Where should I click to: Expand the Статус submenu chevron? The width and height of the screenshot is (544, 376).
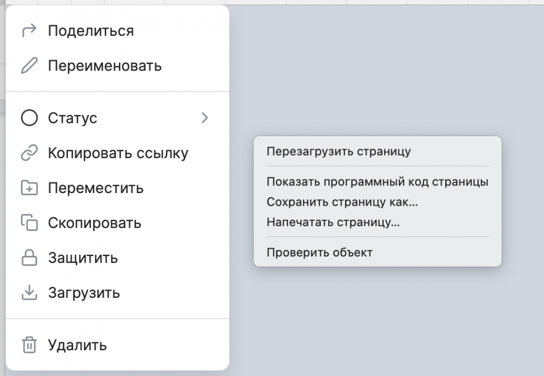(205, 118)
